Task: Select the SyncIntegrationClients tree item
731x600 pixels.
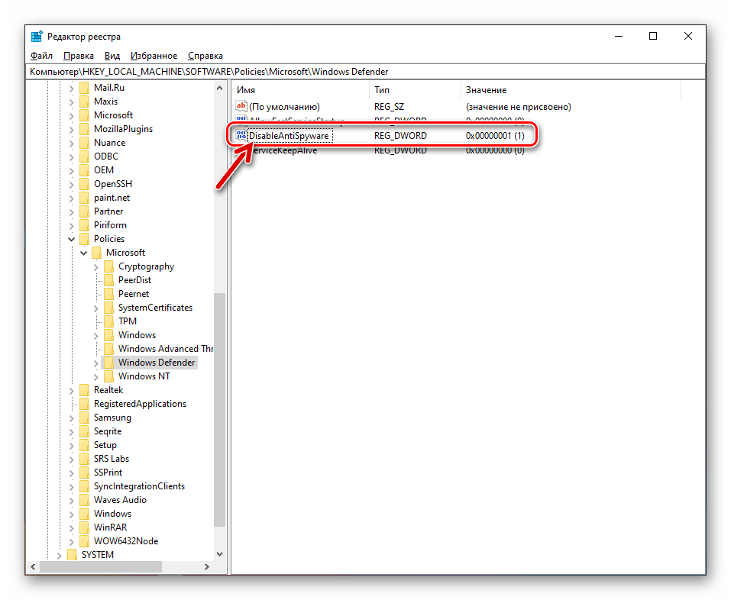Action: click(139, 486)
